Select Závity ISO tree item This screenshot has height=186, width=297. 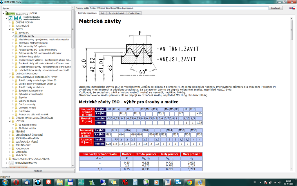point(24,33)
